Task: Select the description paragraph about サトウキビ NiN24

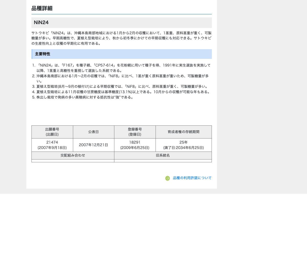Action: [122, 38]
